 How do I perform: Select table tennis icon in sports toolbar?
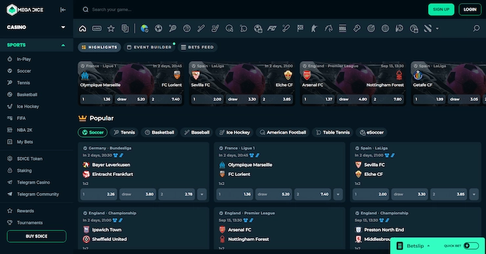click(244, 28)
